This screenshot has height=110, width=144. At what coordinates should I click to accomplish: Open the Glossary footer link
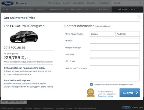tap(37, 108)
